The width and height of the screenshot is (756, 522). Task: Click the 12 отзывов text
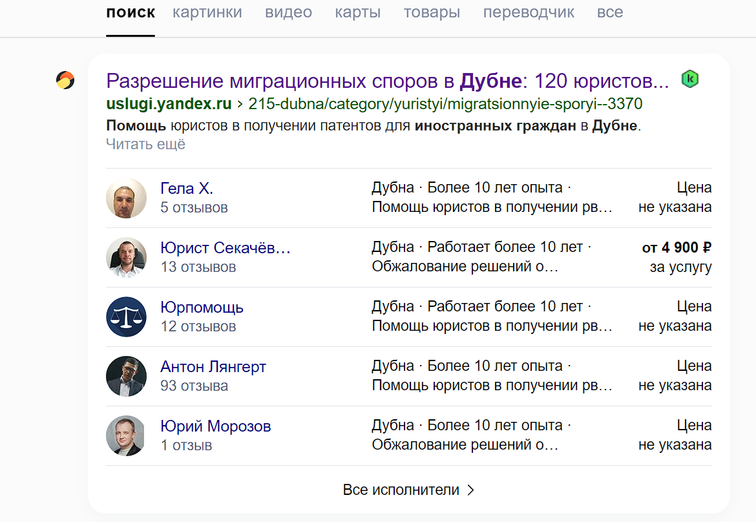198,327
